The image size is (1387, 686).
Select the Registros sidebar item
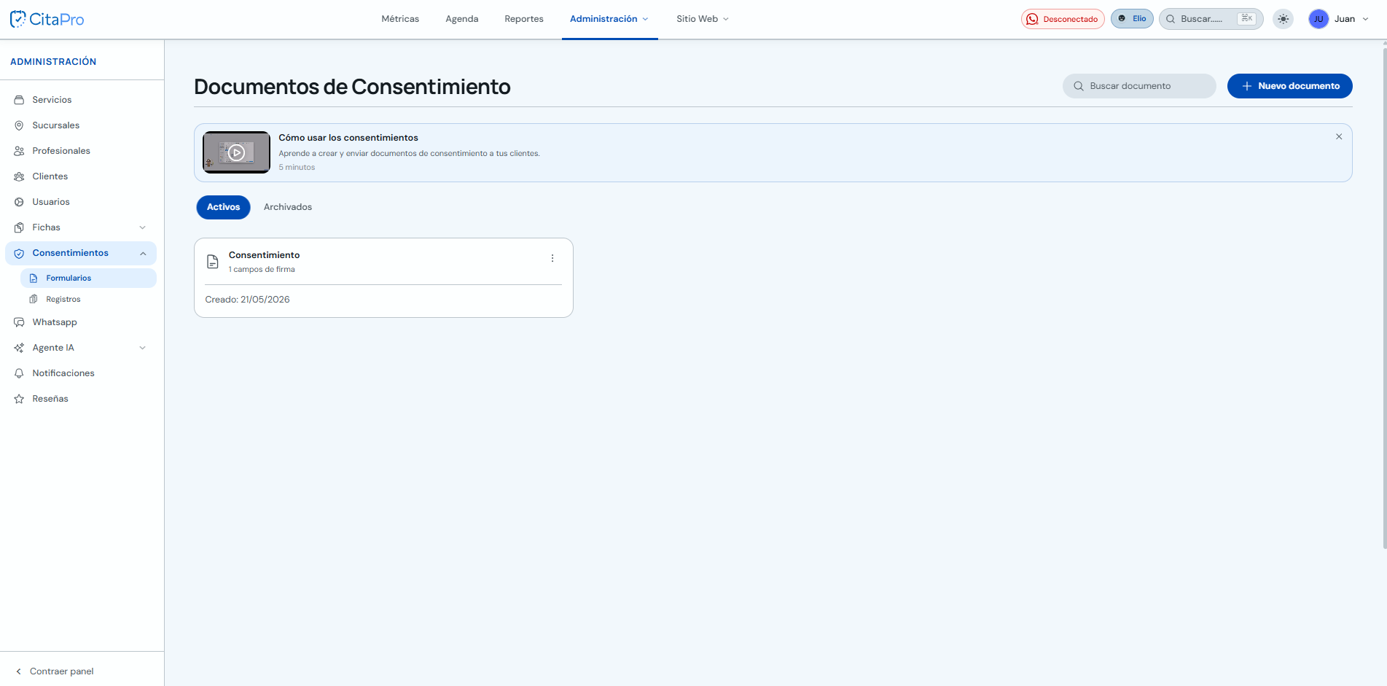tap(88, 300)
